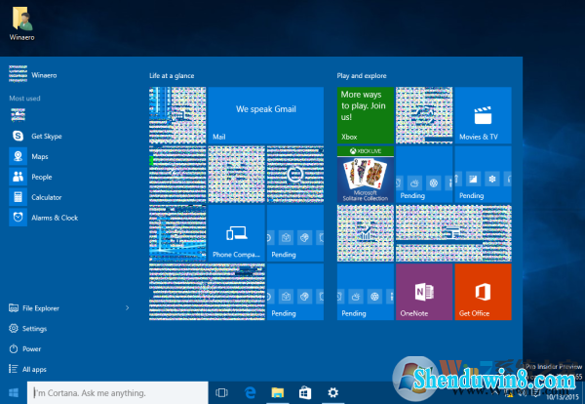Open the OneNote tile
585x404 pixels.
[x=424, y=292]
